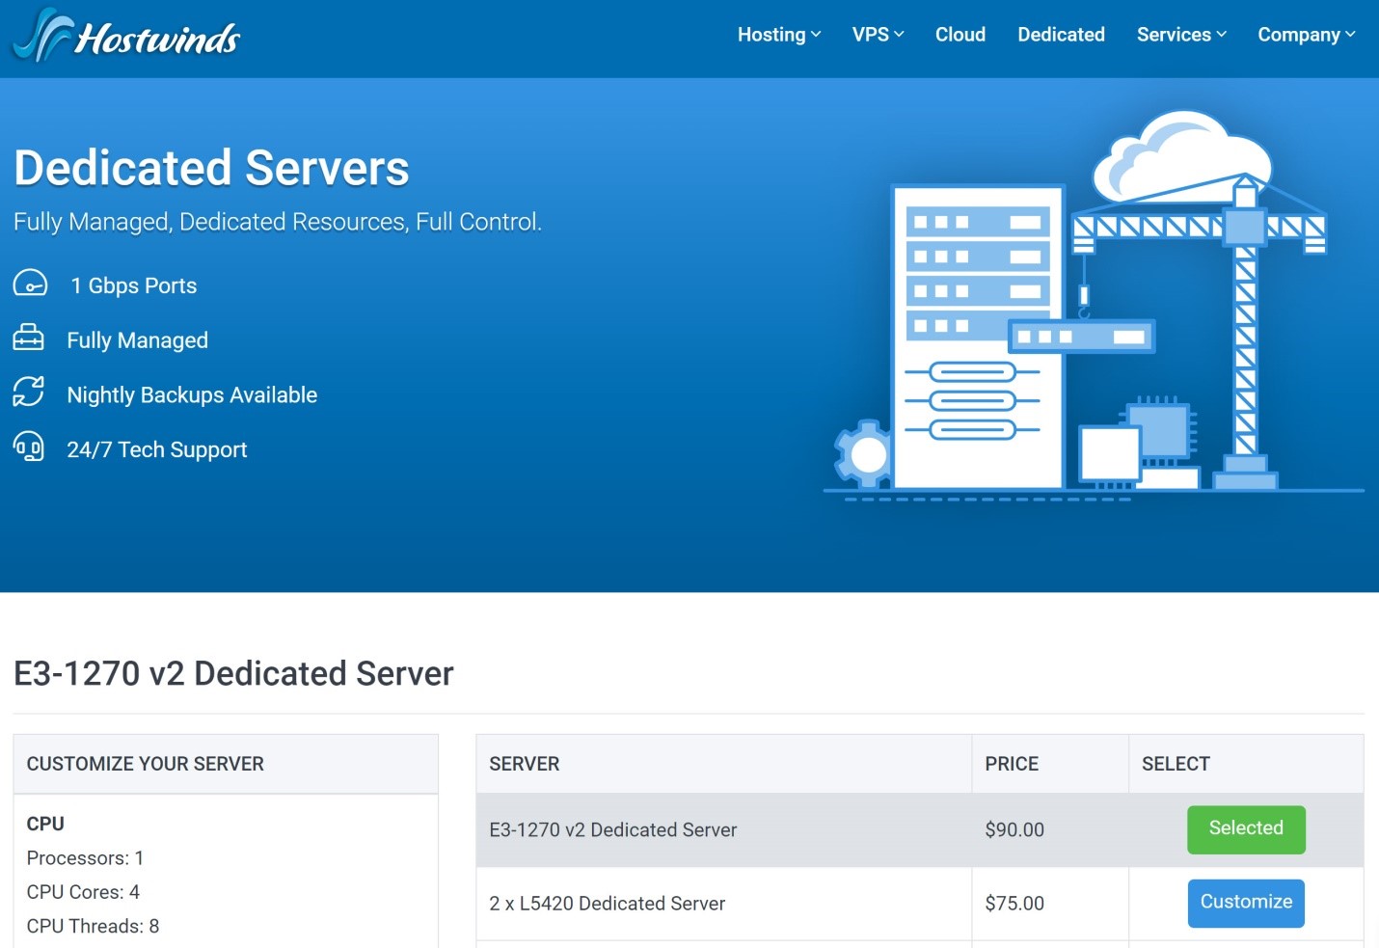Expand the Hosting dropdown menu

click(x=778, y=35)
